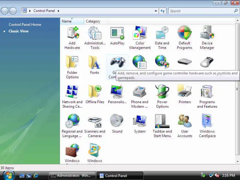Open Folder Options icon
The height and width of the screenshot is (180, 240).
tap(72, 62)
